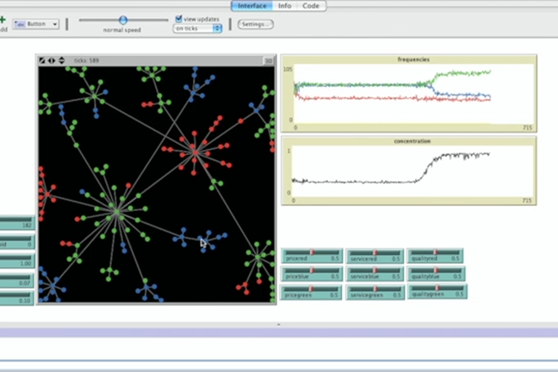Open the Code tab

[310, 6]
